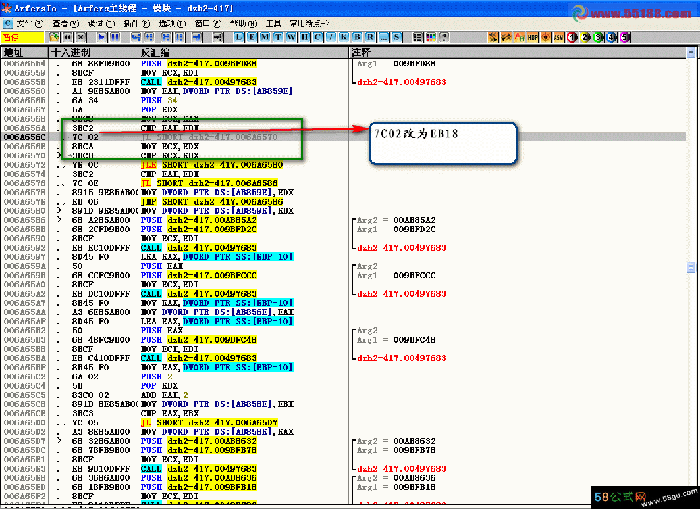Click the green circle number 3 icon
700x509 pixels.
(599, 37)
